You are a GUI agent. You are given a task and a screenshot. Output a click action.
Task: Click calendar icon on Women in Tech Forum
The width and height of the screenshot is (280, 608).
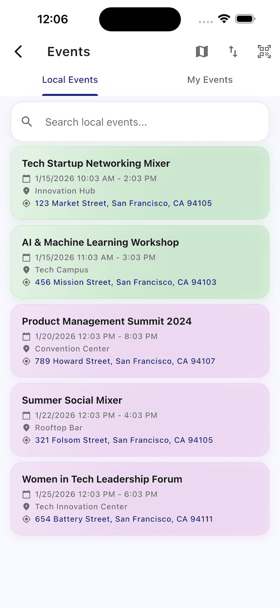tap(26, 494)
